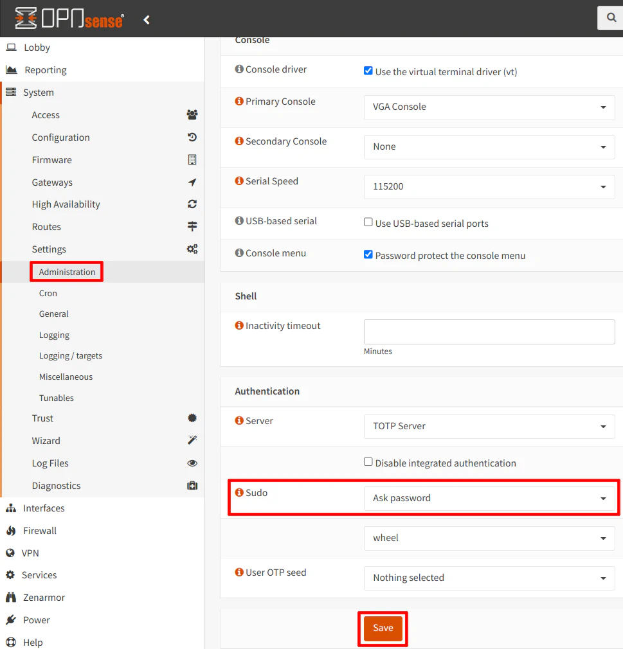Image resolution: width=623 pixels, height=649 pixels.
Task: Show help info for Console menu
Action: pyautogui.click(x=239, y=253)
